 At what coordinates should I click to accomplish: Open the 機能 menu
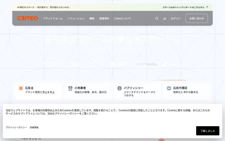[x=92, y=18]
